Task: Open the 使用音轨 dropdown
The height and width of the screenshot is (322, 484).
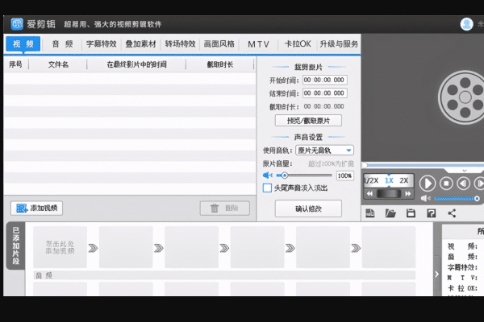Action: tap(324, 151)
